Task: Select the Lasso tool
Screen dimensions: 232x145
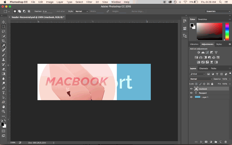Action: coord(3,31)
